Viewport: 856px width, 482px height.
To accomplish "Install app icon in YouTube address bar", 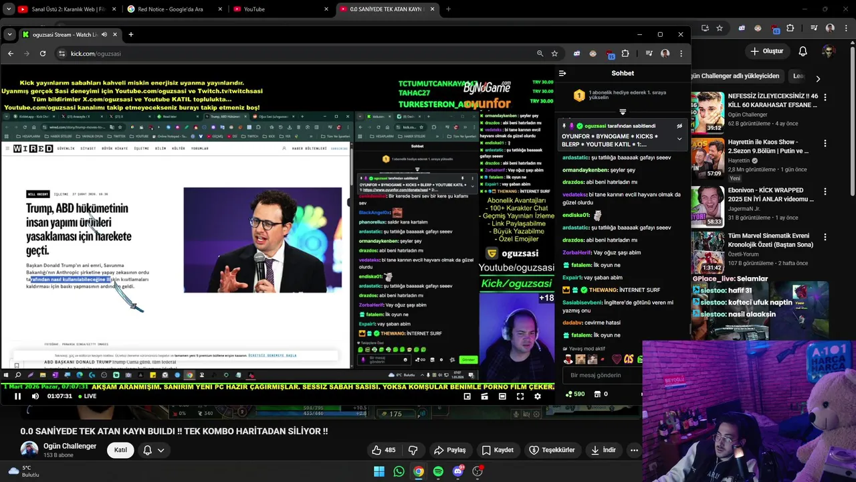I will [705, 28].
